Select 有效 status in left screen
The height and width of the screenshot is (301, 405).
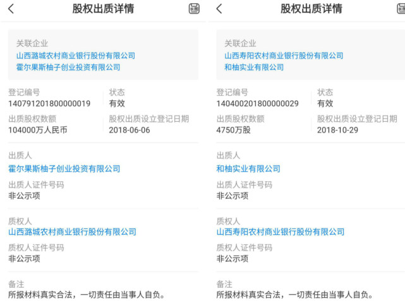(x=117, y=103)
